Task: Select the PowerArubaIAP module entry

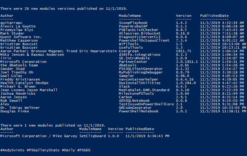Action: [x=133, y=26]
